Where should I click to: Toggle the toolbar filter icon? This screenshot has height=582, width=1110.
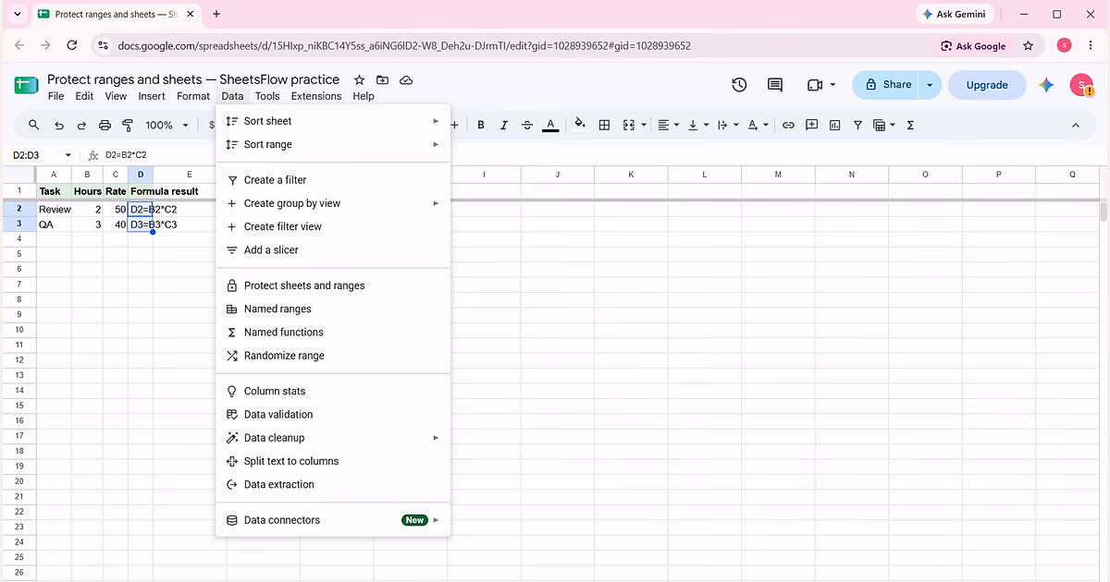[857, 125]
